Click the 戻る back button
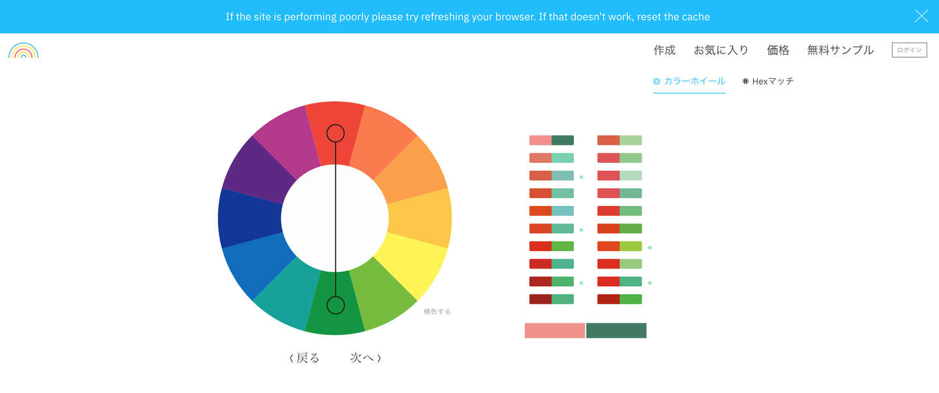The height and width of the screenshot is (393, 939). point(304,358)
